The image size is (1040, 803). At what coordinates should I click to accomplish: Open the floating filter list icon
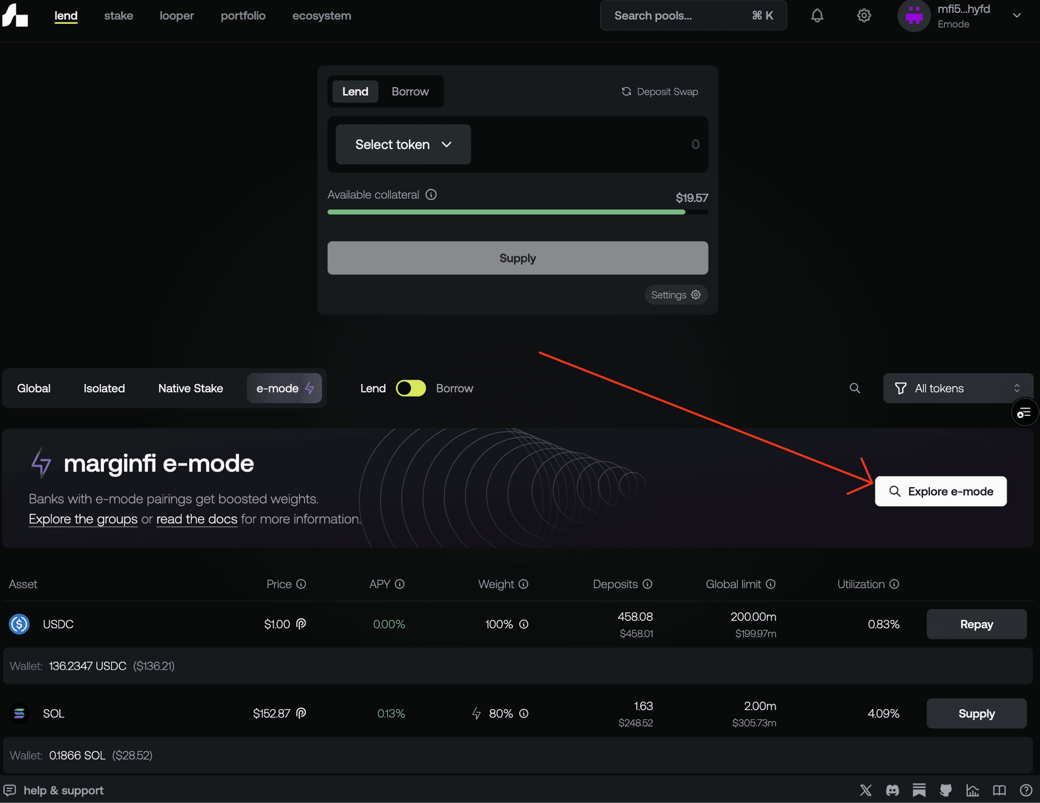point(1024,413)
